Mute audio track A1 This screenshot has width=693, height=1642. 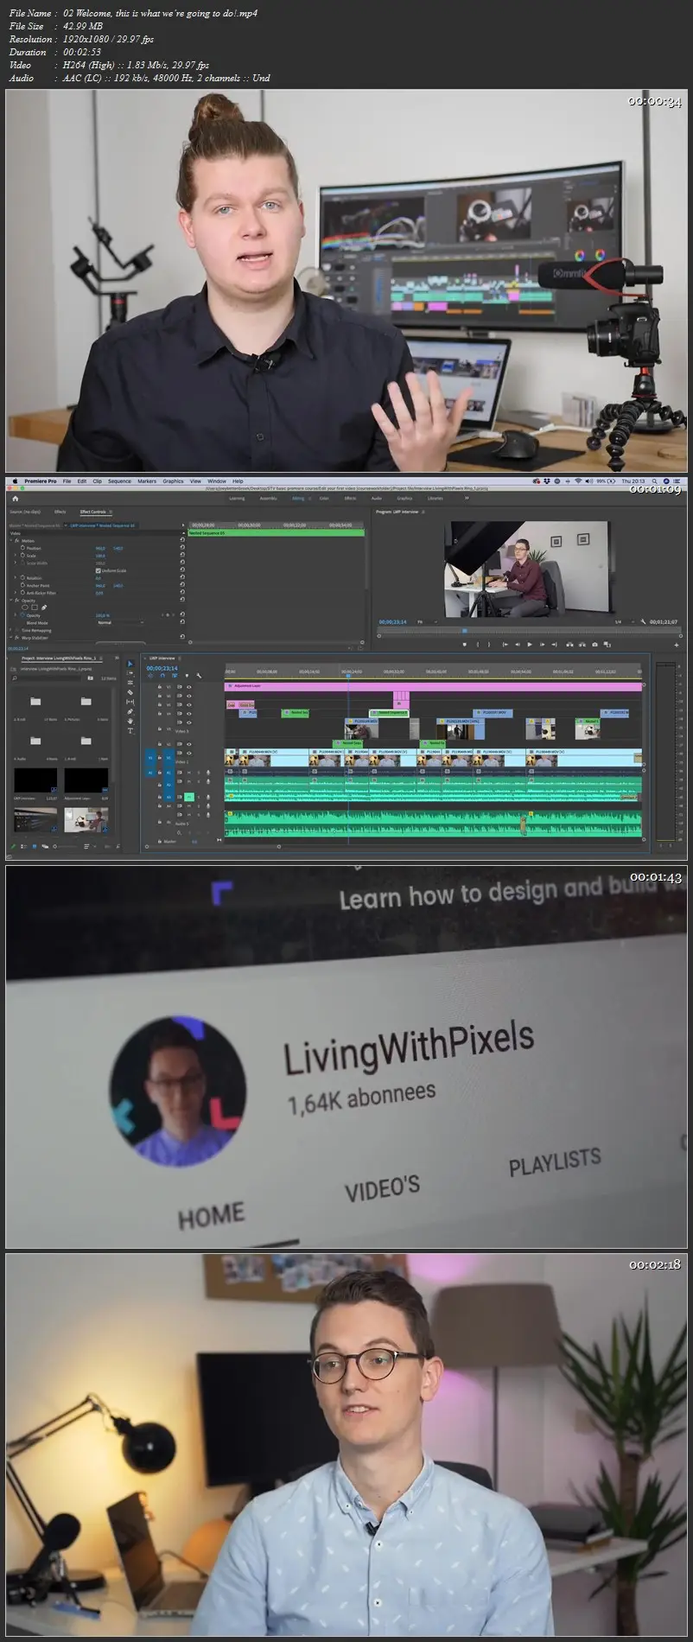tap(188, 772)
